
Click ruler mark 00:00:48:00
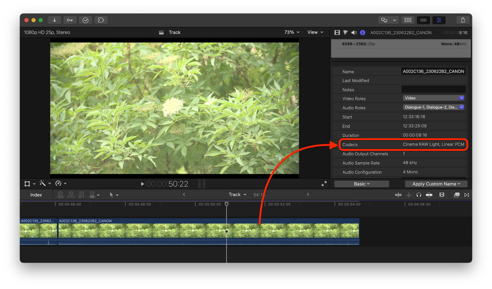click(140, 204)
